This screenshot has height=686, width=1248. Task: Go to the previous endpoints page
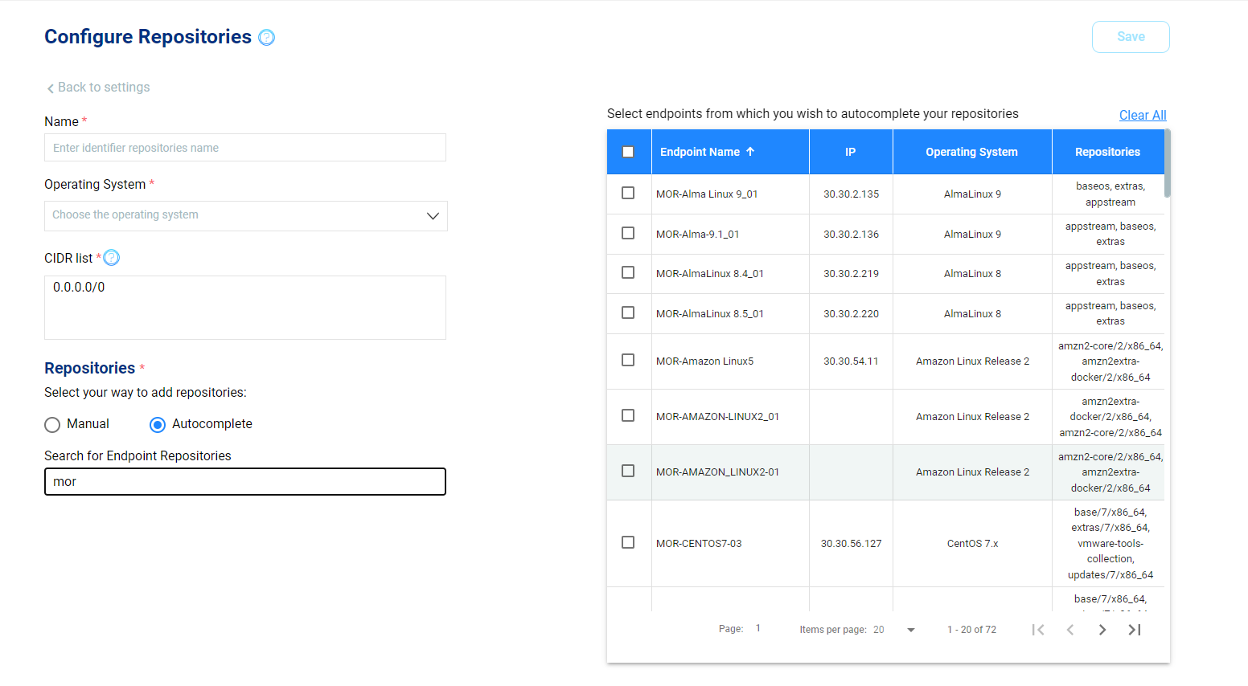click(x=1070, y=630)
